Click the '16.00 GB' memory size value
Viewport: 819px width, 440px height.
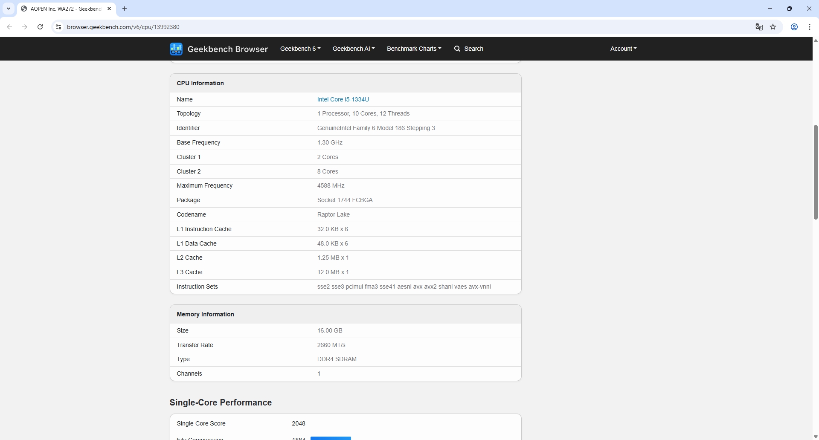[330, 330]
